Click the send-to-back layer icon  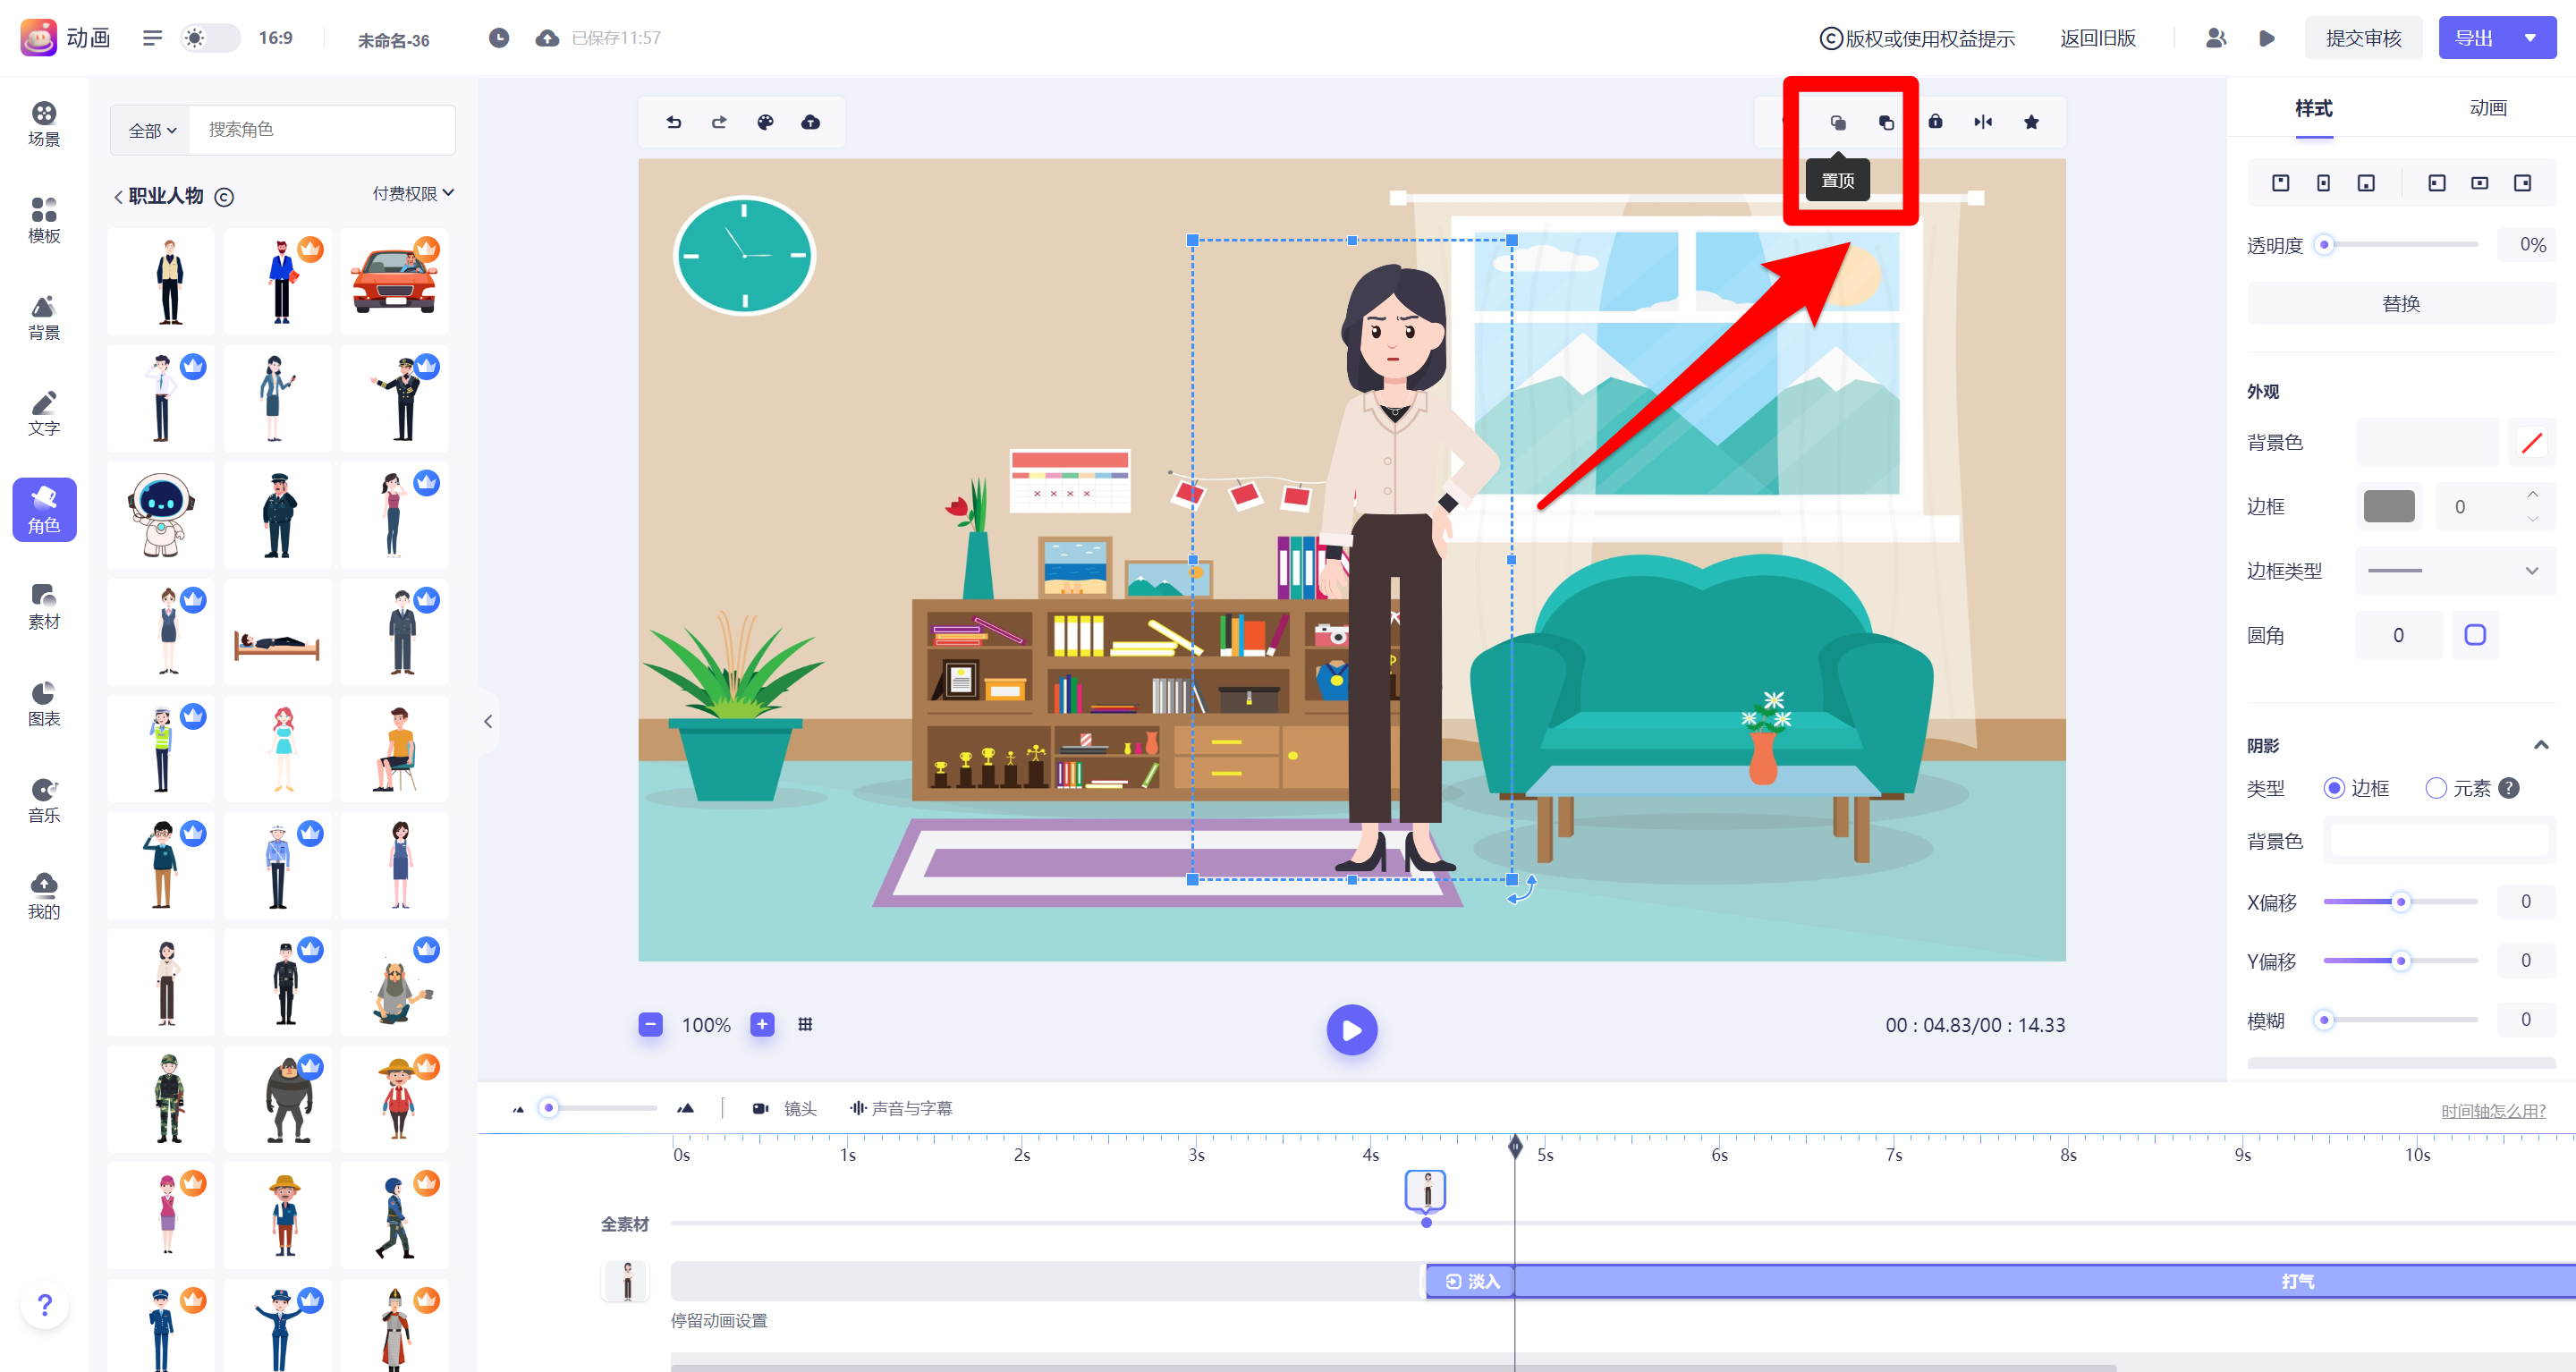click(x=1886, y=122)
